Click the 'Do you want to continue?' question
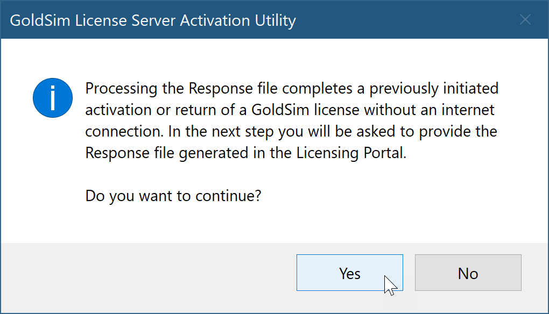The width and height of the screenshot is (549, 314). pos(173,196)
